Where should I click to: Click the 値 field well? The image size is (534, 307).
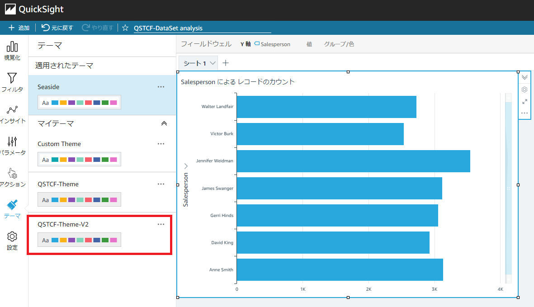pos(309,44)
